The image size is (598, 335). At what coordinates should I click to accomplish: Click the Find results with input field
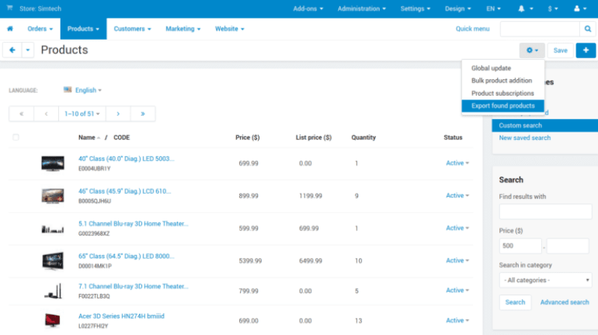(545, 212)
